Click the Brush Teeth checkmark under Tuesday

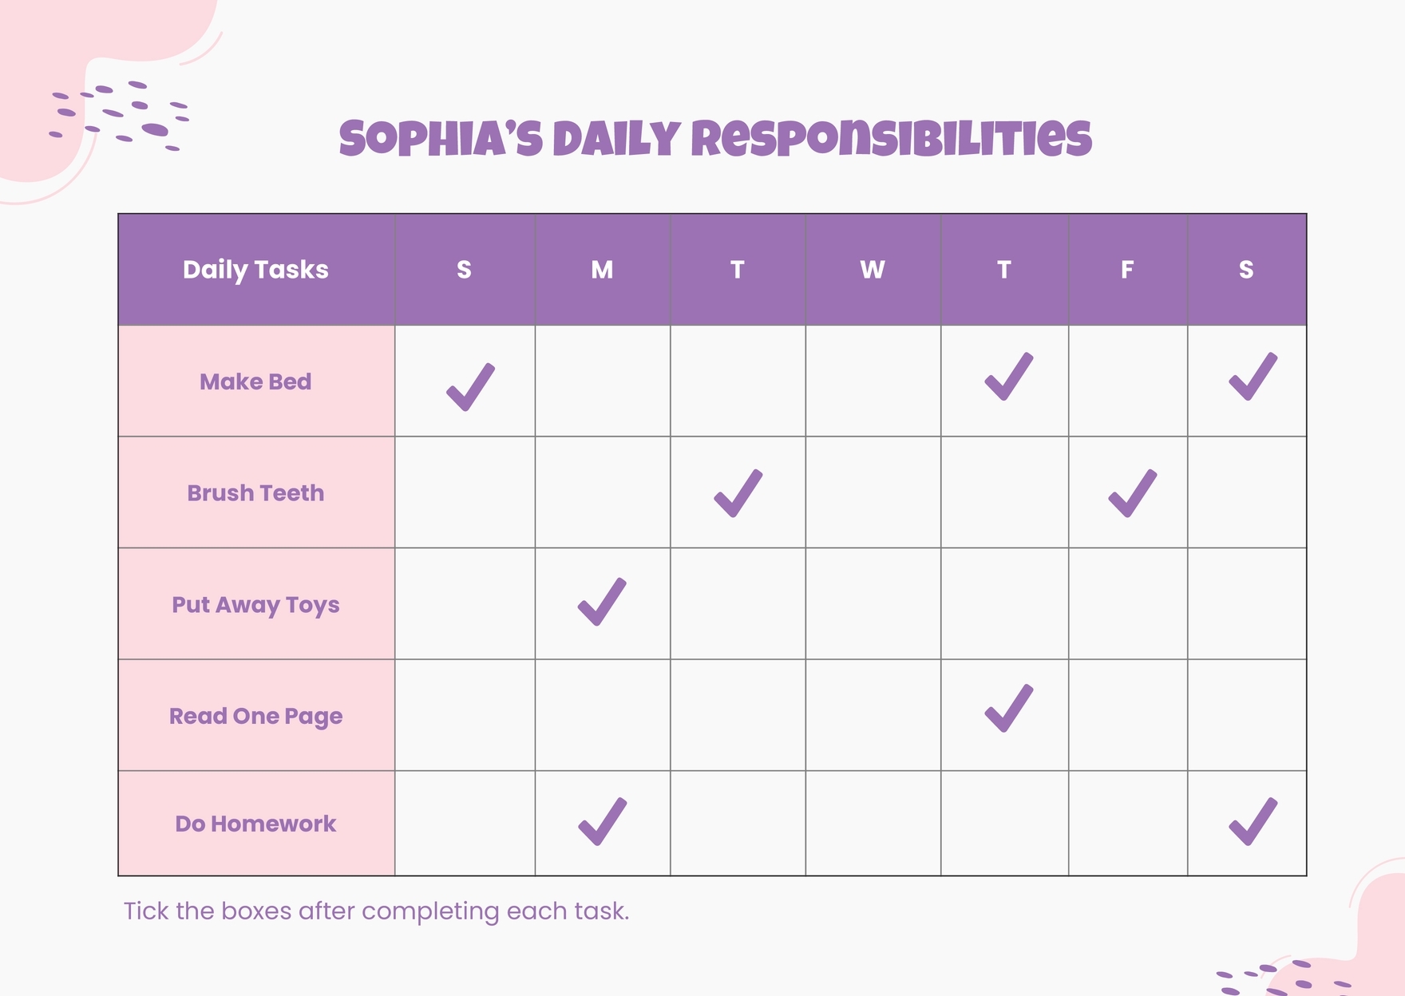click(738, 493)
